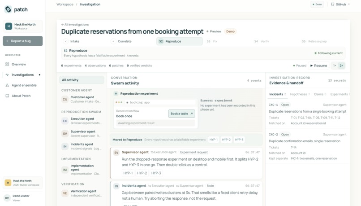Open incident INC-1 record
Screen dimensions: 361x206
pyautogui.click(x=308, y=114)
